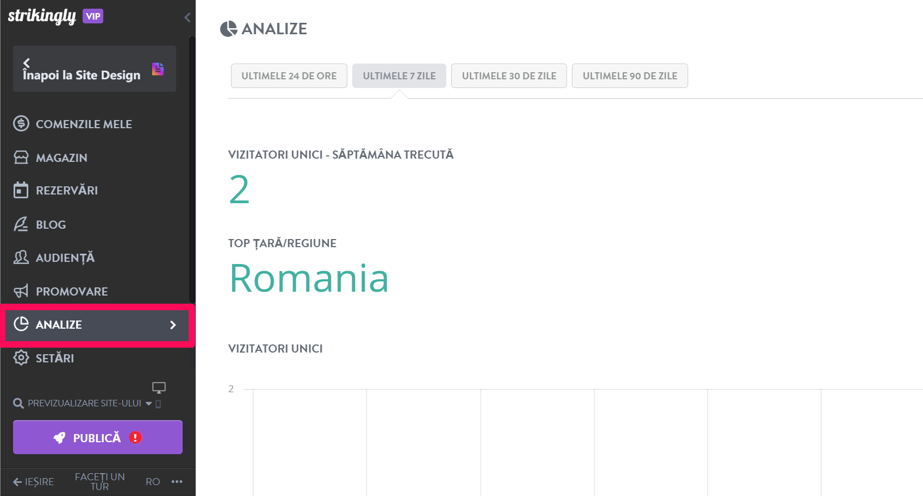Select the Ultimele 30 de zile tab
Screen dimensions: 923x496
509,76
